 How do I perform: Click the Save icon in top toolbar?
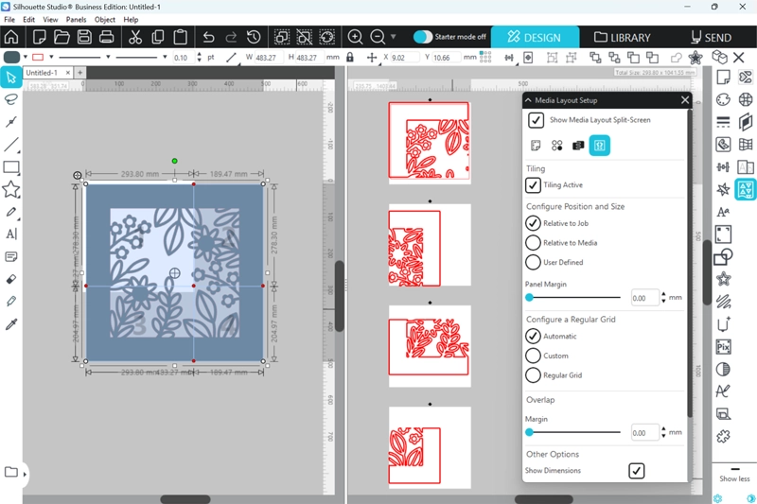84,37
